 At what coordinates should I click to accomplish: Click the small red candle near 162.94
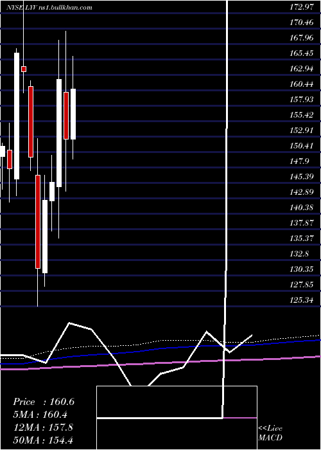pyautogui.click(x=24, y=69)
